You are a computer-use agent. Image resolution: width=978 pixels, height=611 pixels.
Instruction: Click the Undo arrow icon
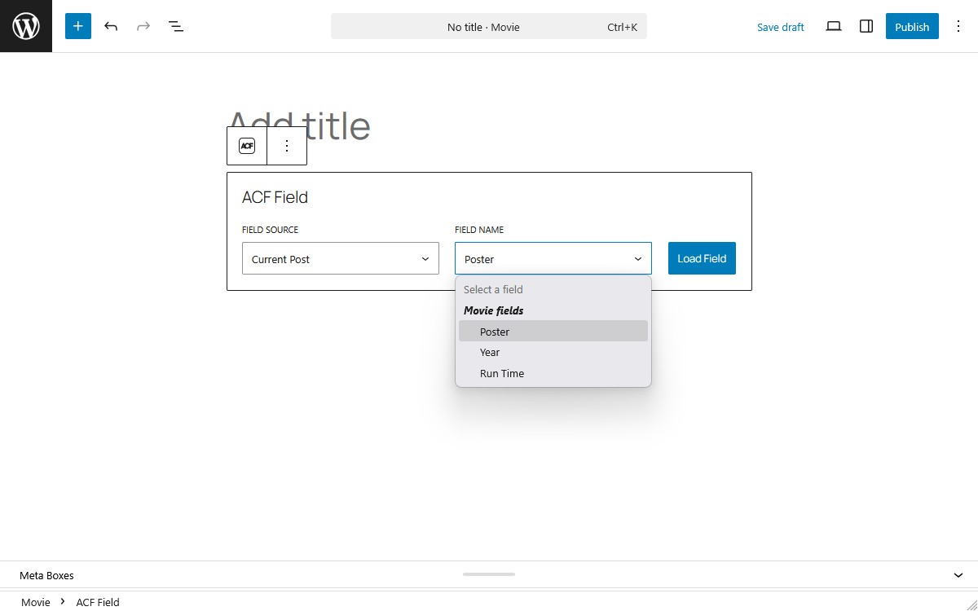(x=111, y=25)
